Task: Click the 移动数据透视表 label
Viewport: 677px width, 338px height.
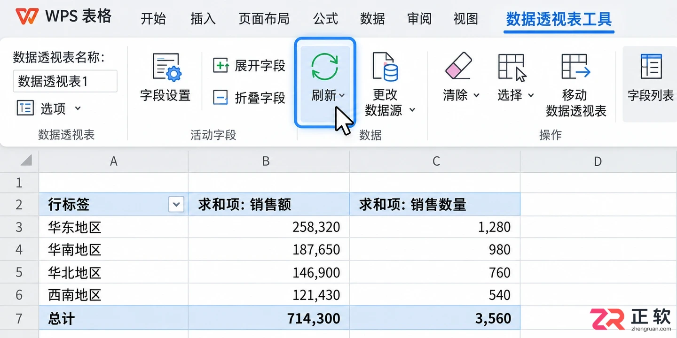Action: click(x=576, y=103)
